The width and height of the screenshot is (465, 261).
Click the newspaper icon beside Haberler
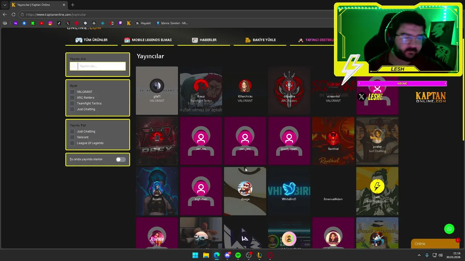point(195,40)
